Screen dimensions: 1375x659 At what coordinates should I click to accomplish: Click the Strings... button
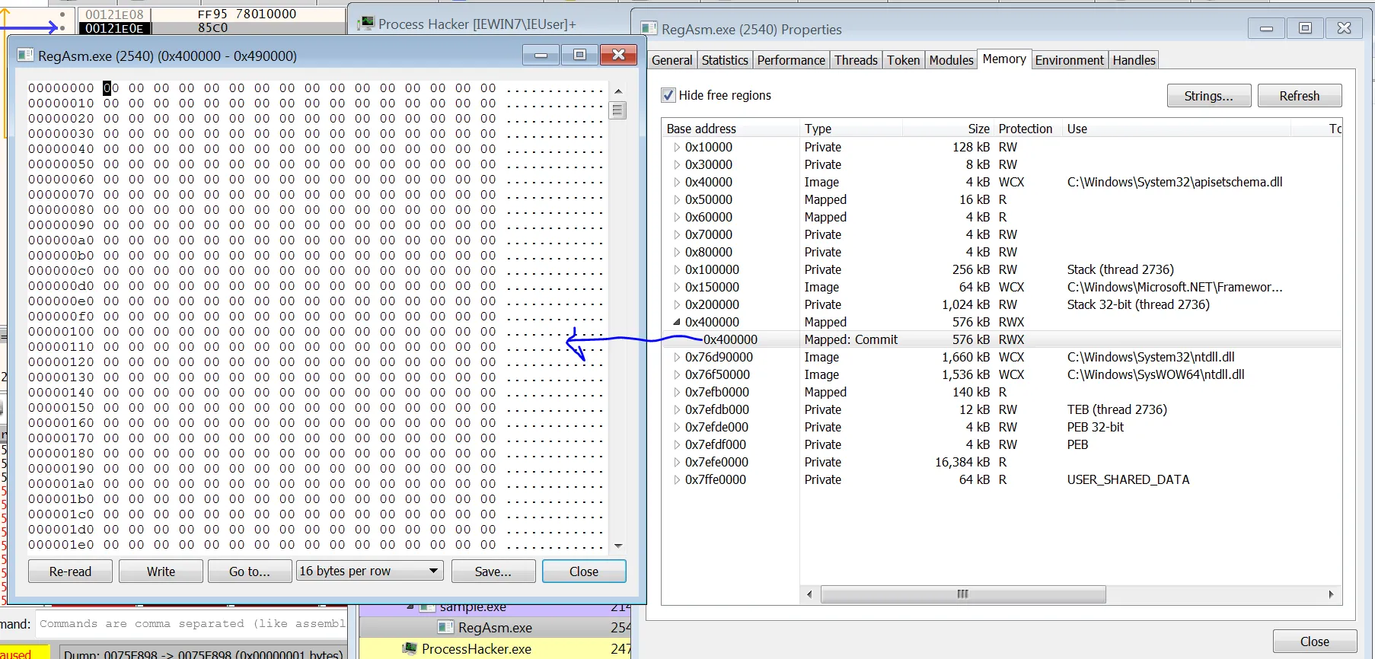point(1209,96)
